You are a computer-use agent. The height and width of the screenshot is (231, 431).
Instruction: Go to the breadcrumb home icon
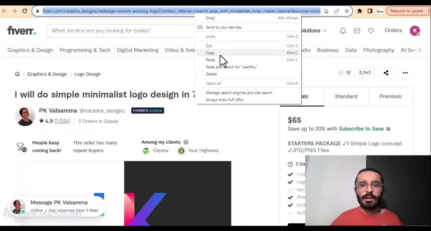click(x=17, y=74)
